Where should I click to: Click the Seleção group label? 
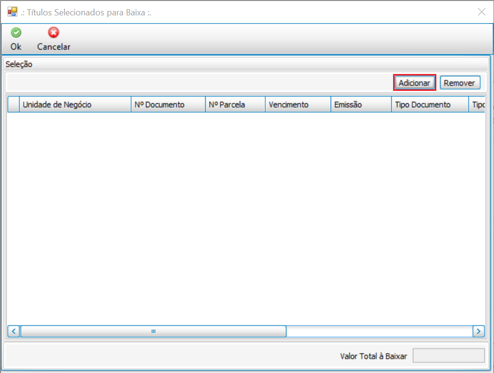(19, 64)
